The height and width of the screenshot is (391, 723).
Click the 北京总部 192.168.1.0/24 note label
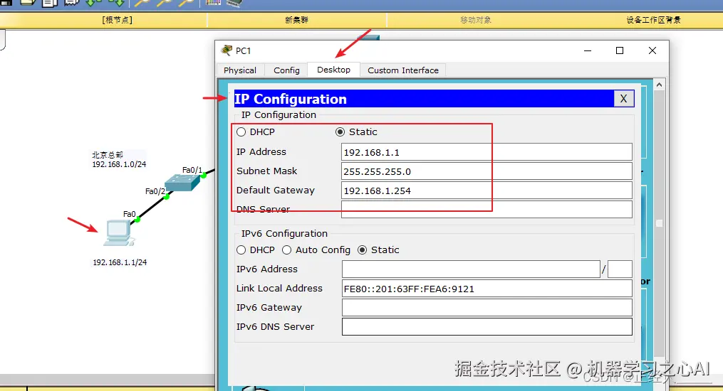pyautogui.click(x=119, y=160)
